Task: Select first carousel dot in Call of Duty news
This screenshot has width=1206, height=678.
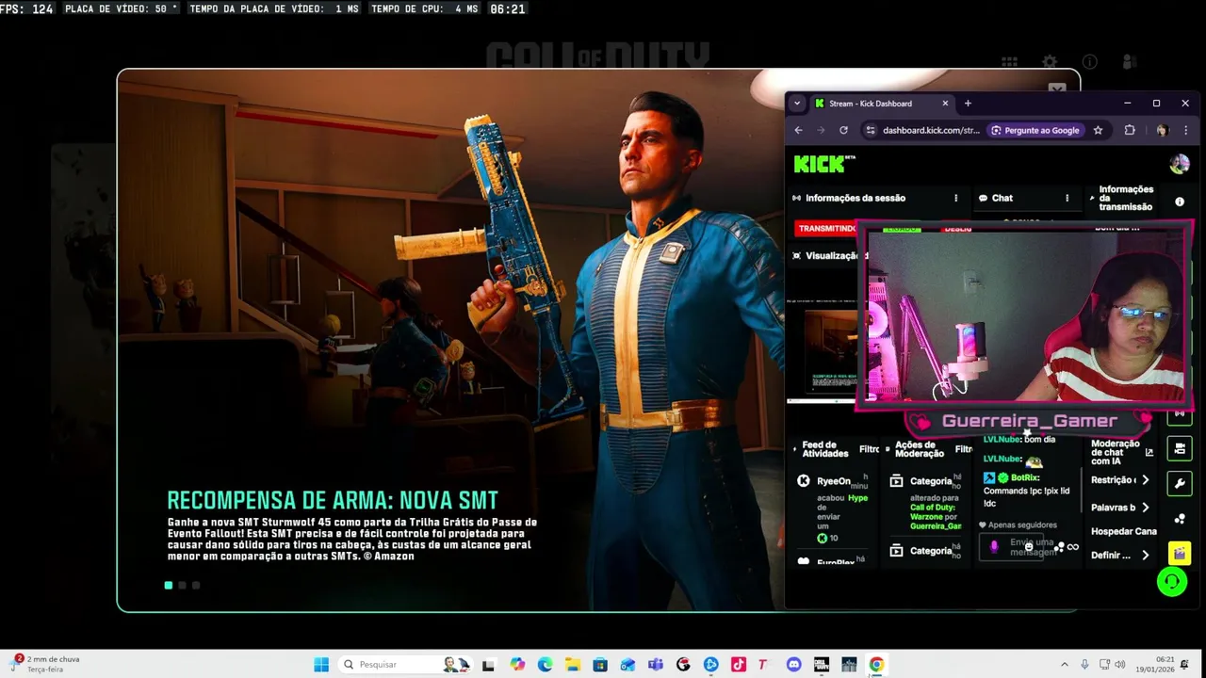Action: click(169, 585)
